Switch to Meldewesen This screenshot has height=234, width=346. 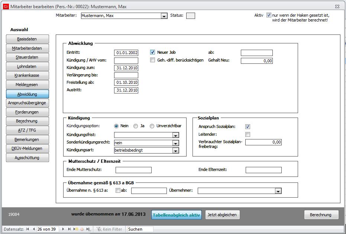tap(28, 85)
